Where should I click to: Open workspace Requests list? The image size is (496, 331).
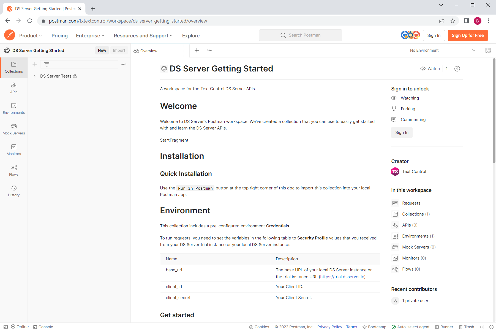411,203
